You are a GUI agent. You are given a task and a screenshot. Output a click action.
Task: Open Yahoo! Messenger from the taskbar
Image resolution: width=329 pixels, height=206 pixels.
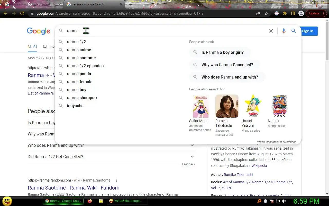(127, 201)
